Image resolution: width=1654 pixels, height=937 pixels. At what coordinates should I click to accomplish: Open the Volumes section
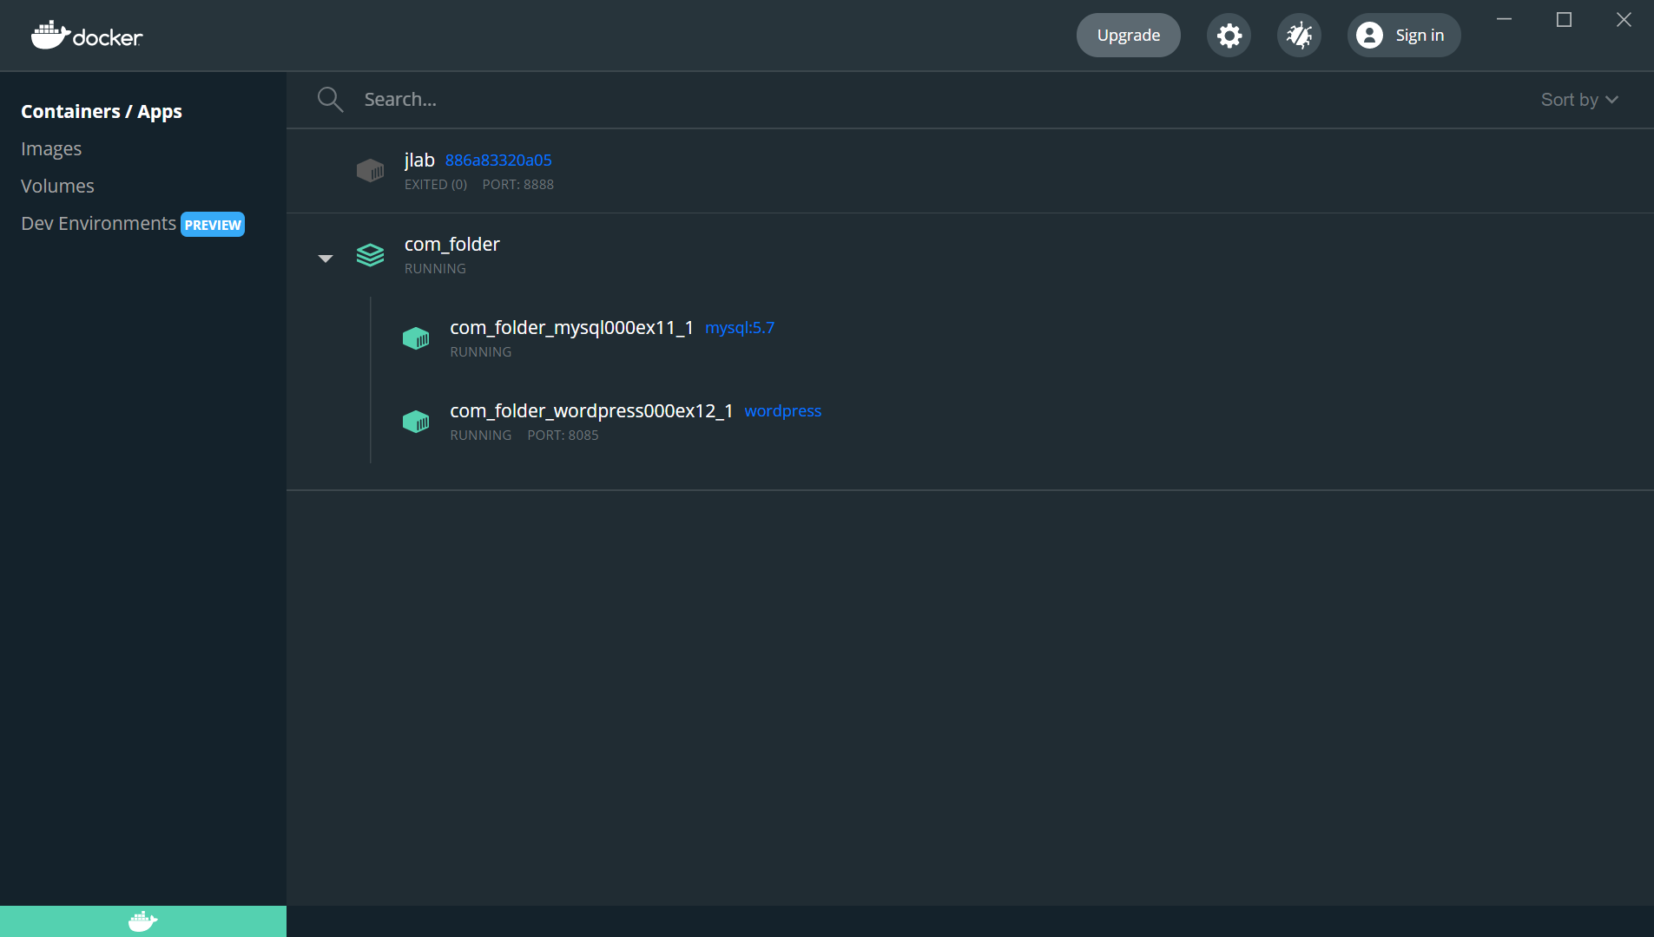point(57,186)
